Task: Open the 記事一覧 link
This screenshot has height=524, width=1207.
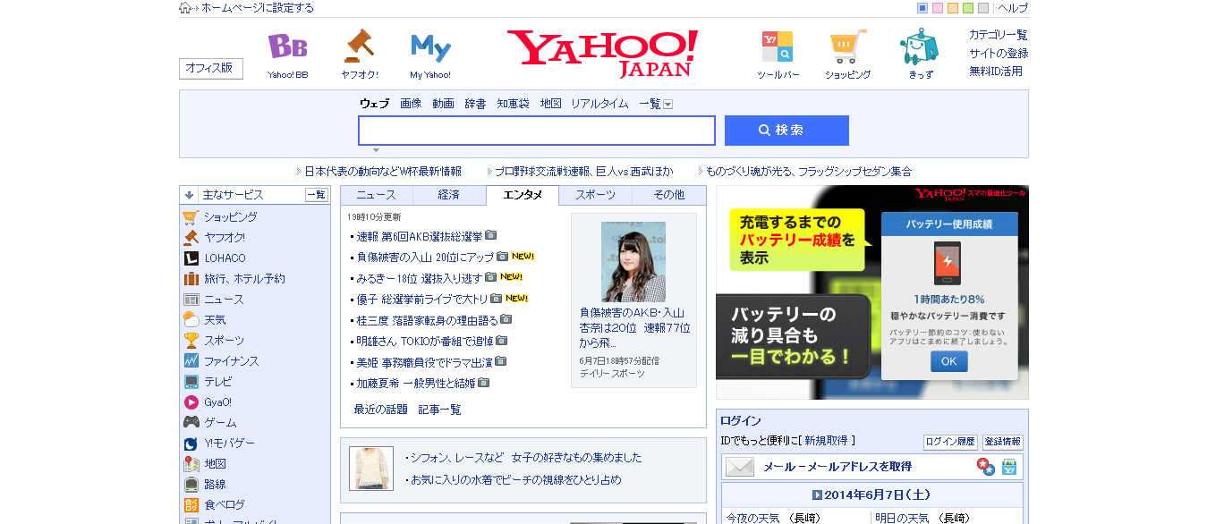Action: [x=439, y=410]
